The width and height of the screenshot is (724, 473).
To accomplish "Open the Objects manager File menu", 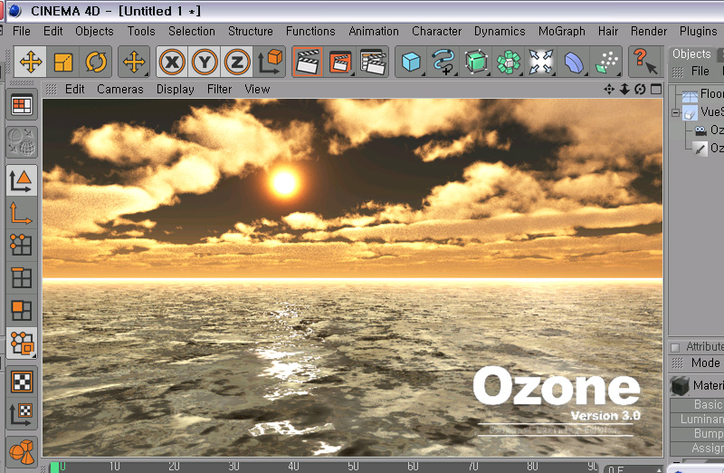I will [x=700, y=72].
